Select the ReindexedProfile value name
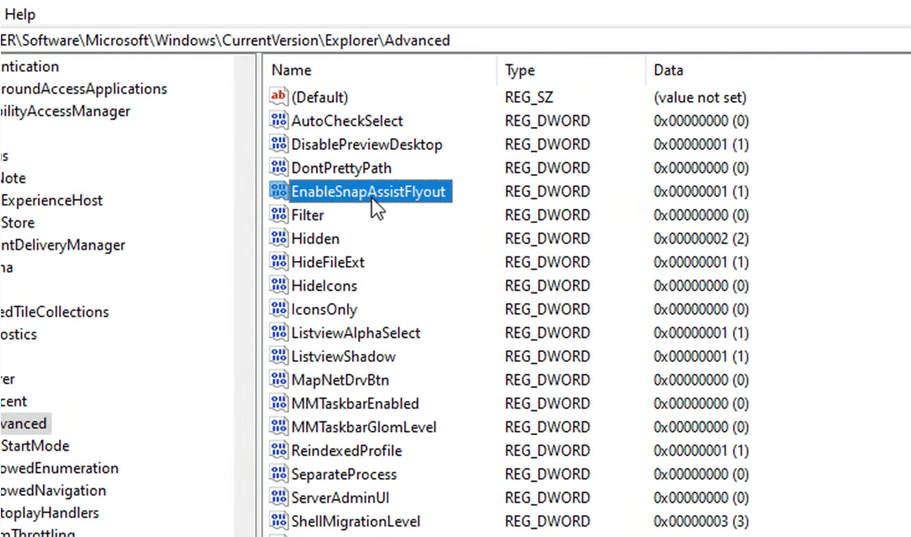 click(x=346, y=451)
